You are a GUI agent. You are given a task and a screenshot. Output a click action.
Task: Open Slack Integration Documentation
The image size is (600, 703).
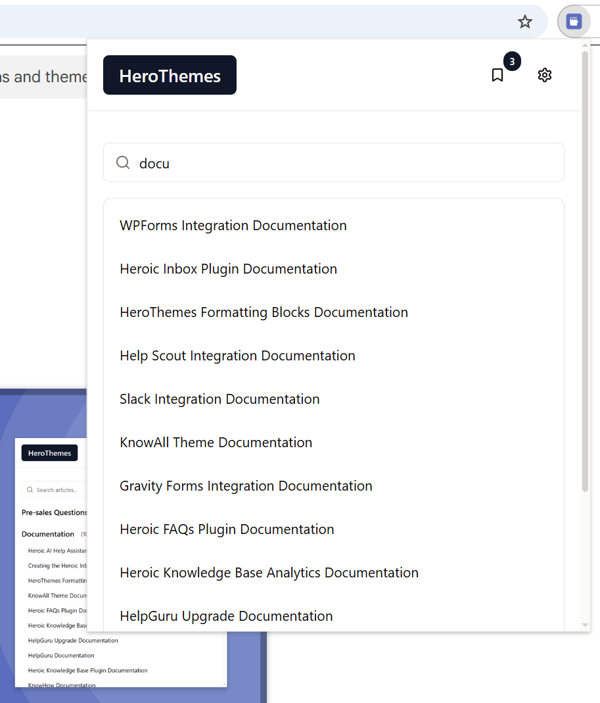[219, 399]
